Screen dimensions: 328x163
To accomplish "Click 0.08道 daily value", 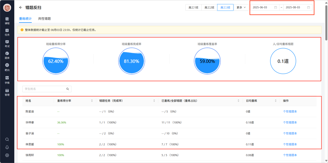I will 250,155.
